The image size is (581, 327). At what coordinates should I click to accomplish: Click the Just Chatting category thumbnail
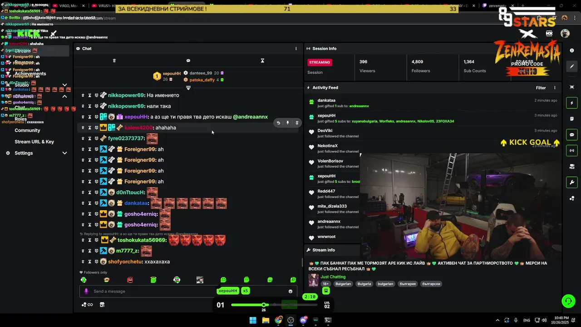(x=313, y=280)
